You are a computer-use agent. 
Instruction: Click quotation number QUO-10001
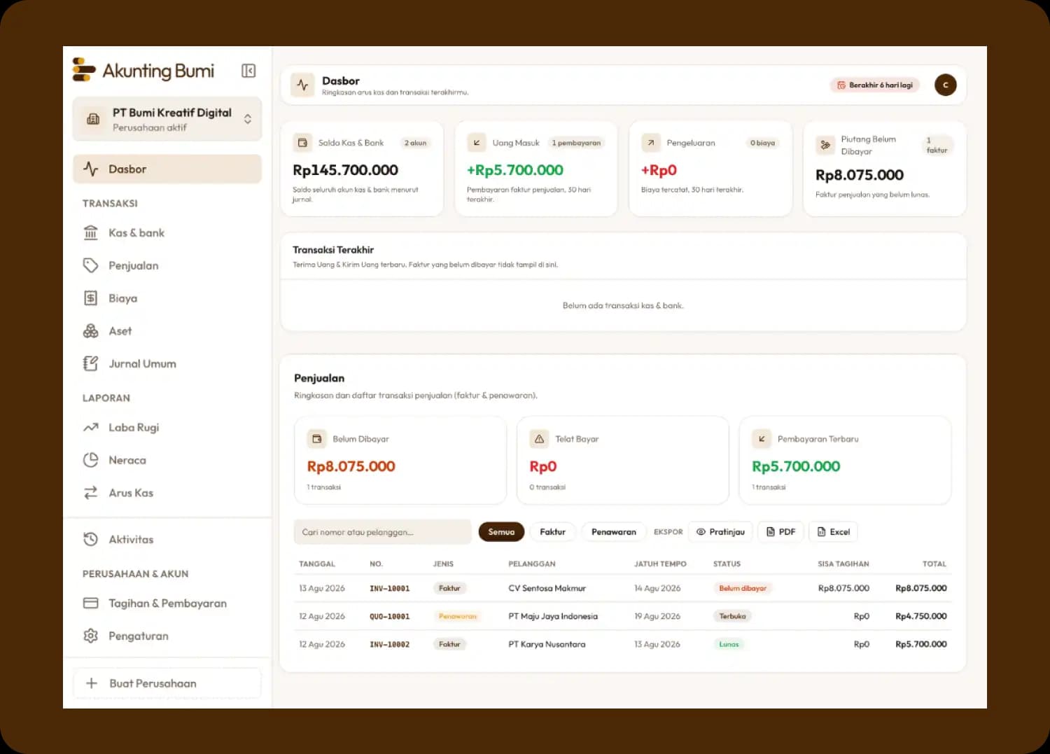[x=390, y=617]
